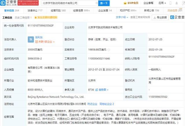Click the trend chart icon beside 8736
This screenshot has width=185, height=126.
pos(96,90)
